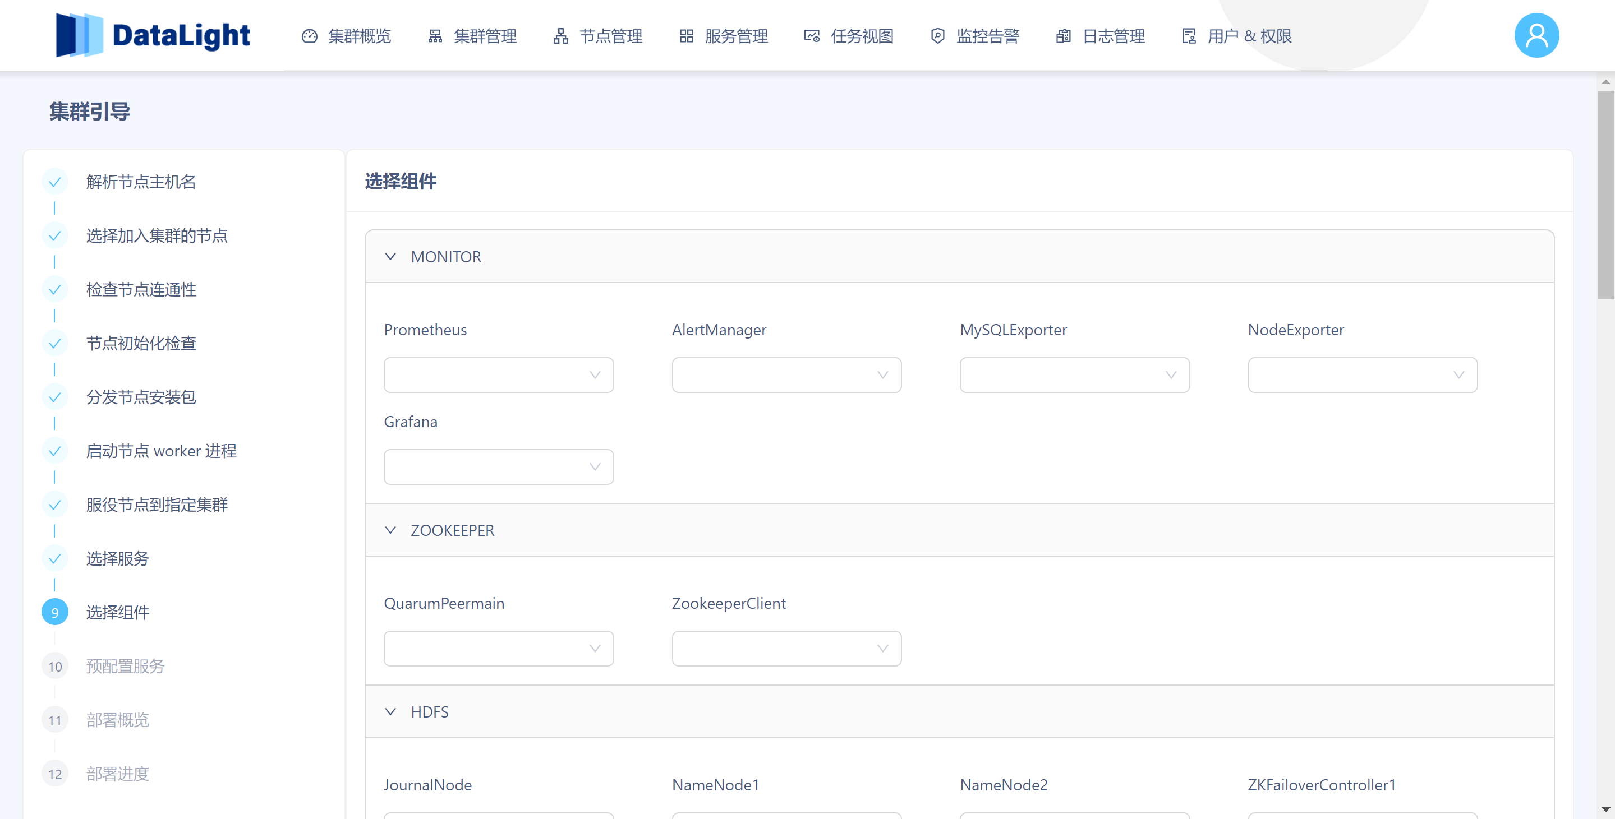Click the JournalNode label
The image size is (1615, 819).
pos(427,785)
